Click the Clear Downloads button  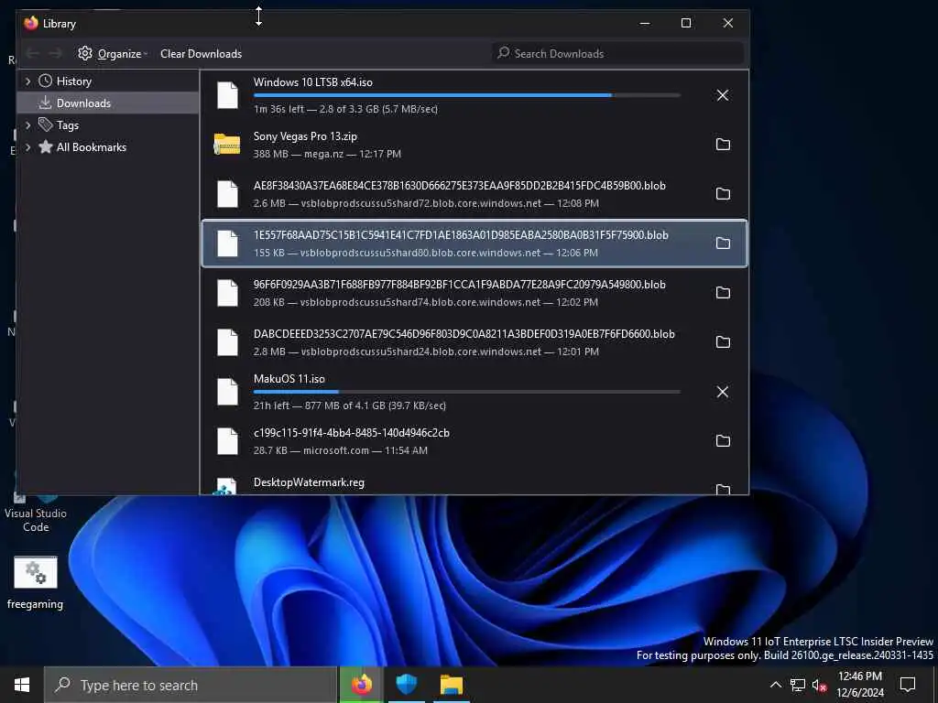pos(201,53)
